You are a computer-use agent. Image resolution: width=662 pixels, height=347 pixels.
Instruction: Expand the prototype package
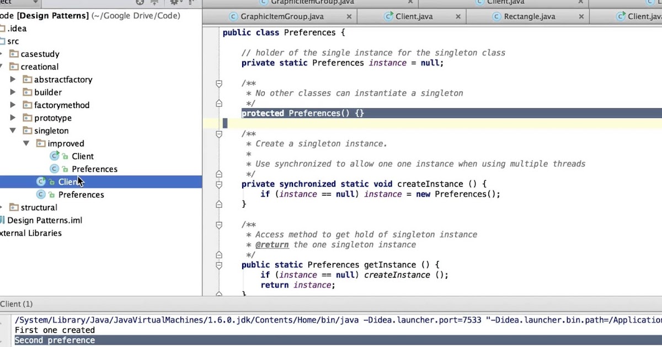pos(13,118)
